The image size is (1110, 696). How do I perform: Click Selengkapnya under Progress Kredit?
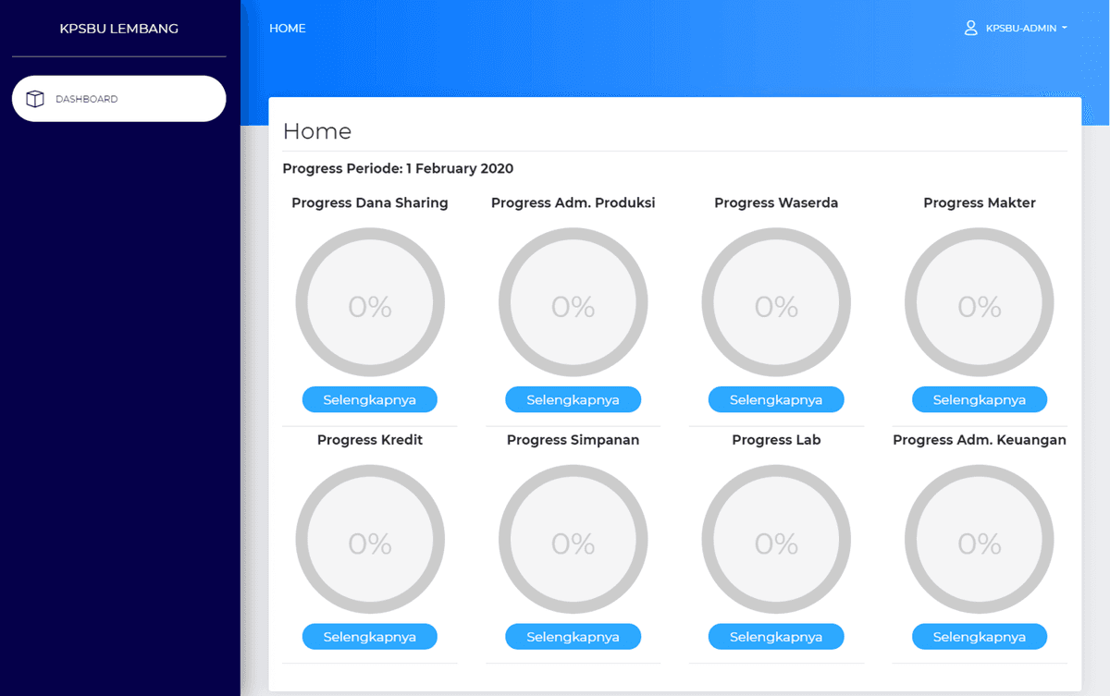point(370,637)
